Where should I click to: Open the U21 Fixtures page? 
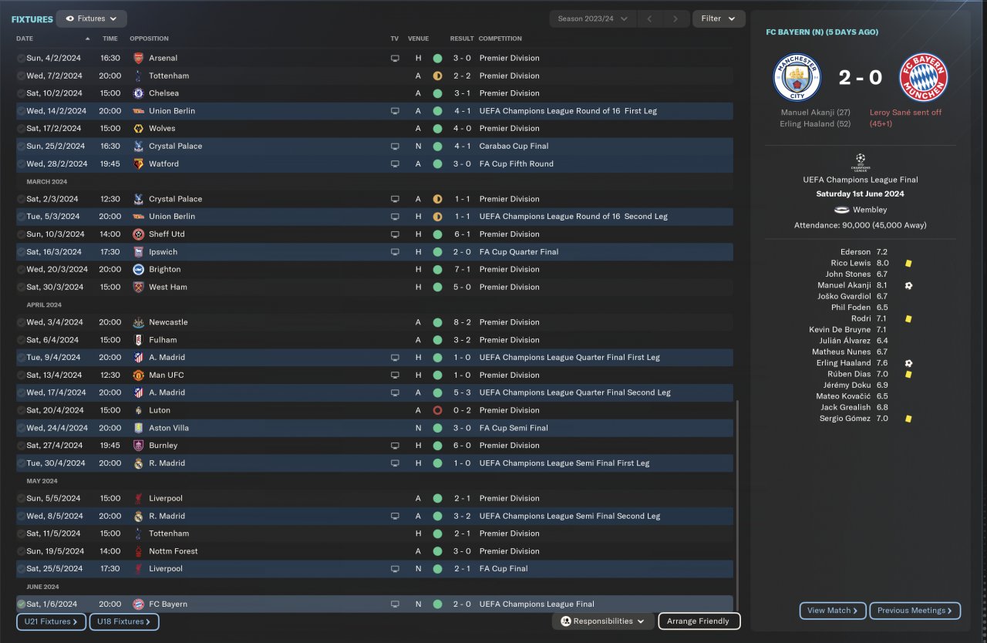(x=50, y=621)
